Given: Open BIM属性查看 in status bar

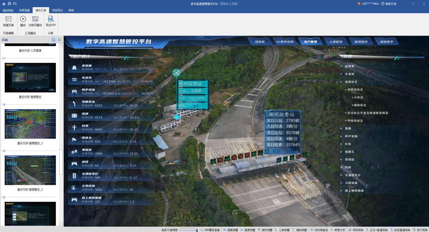Looking at the screenshot, I should click(210, 230).
